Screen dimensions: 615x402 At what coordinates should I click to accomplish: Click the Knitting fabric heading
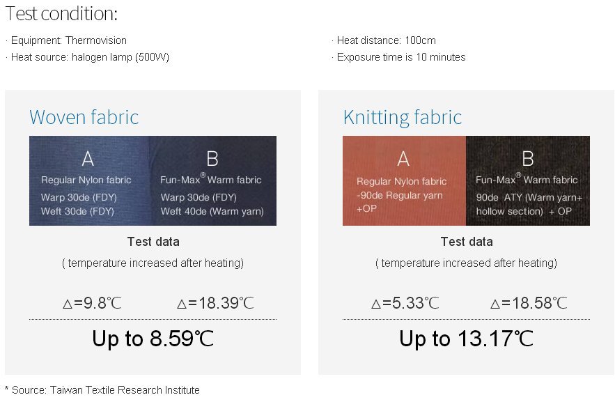click(x=403, y=117)
